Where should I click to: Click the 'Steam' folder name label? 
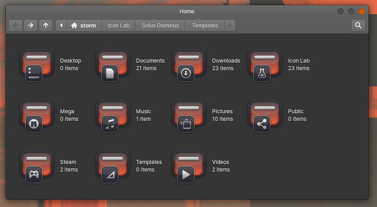[x=68, y=162]
